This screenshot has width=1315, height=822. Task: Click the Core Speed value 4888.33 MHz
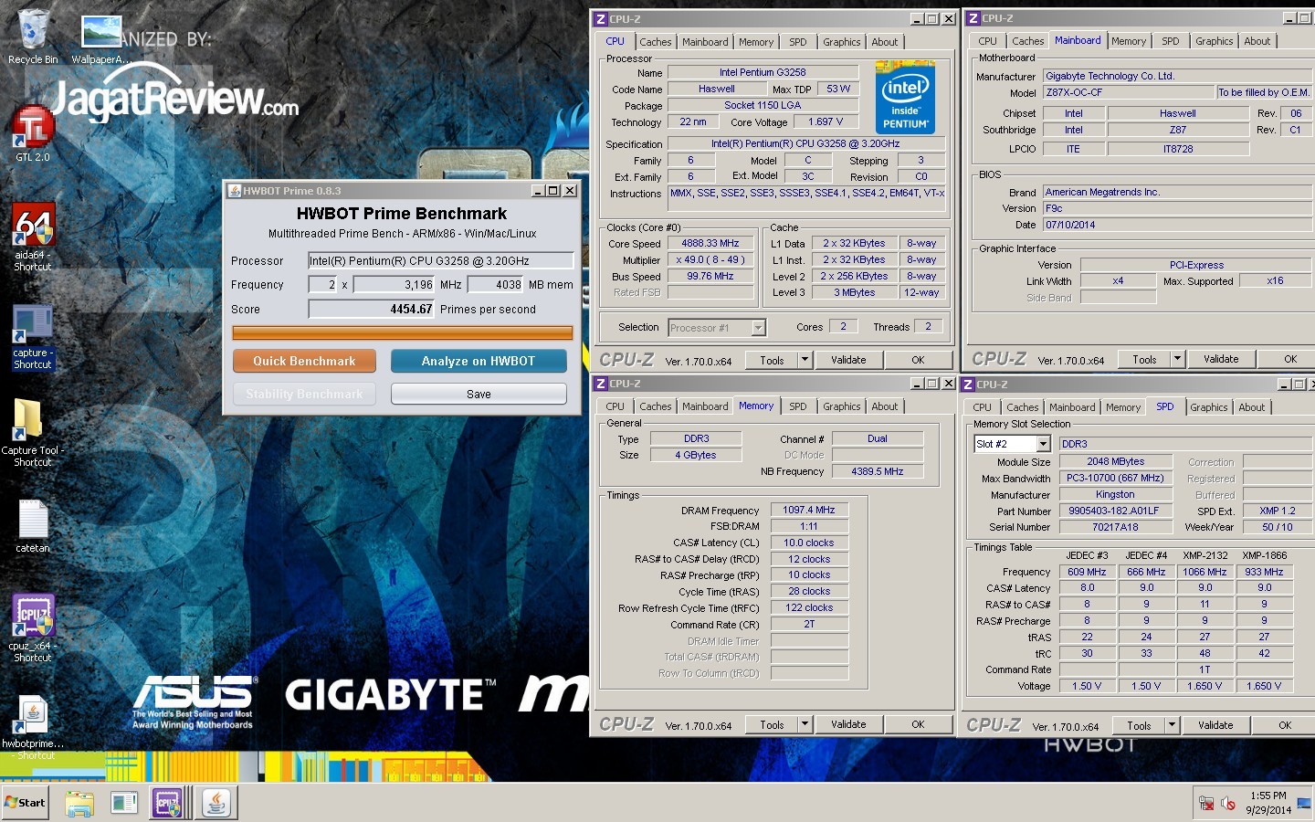click(x=710, y=244)
